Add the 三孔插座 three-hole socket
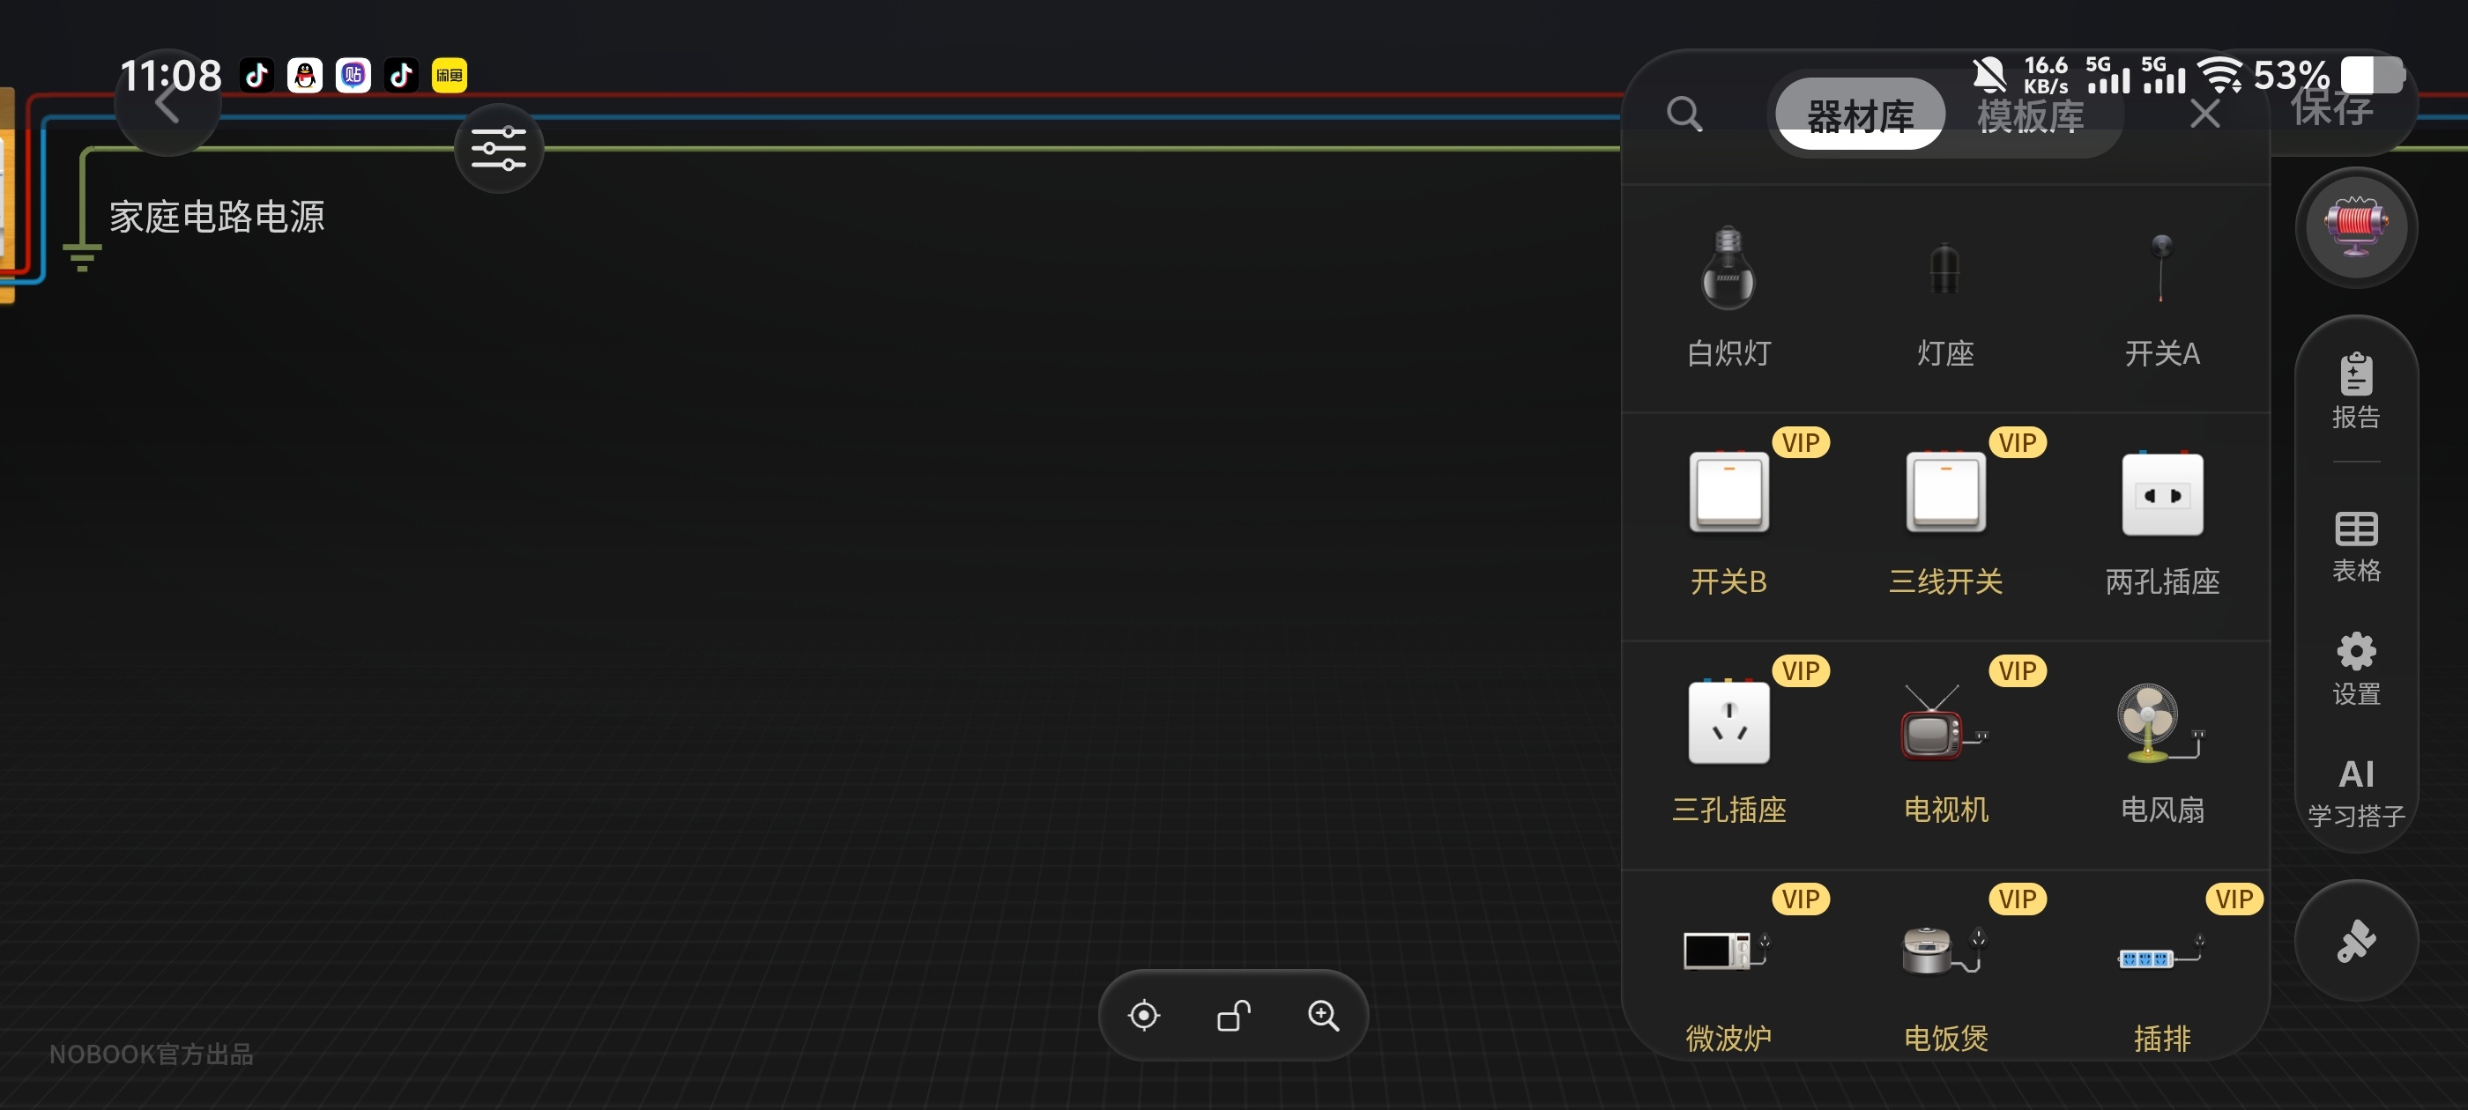Viewport: 2468px width, 1110px height. click(1728, 751)
